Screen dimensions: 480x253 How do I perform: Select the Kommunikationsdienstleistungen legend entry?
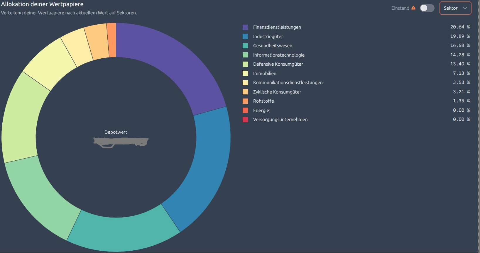click(x=288, y=83)
